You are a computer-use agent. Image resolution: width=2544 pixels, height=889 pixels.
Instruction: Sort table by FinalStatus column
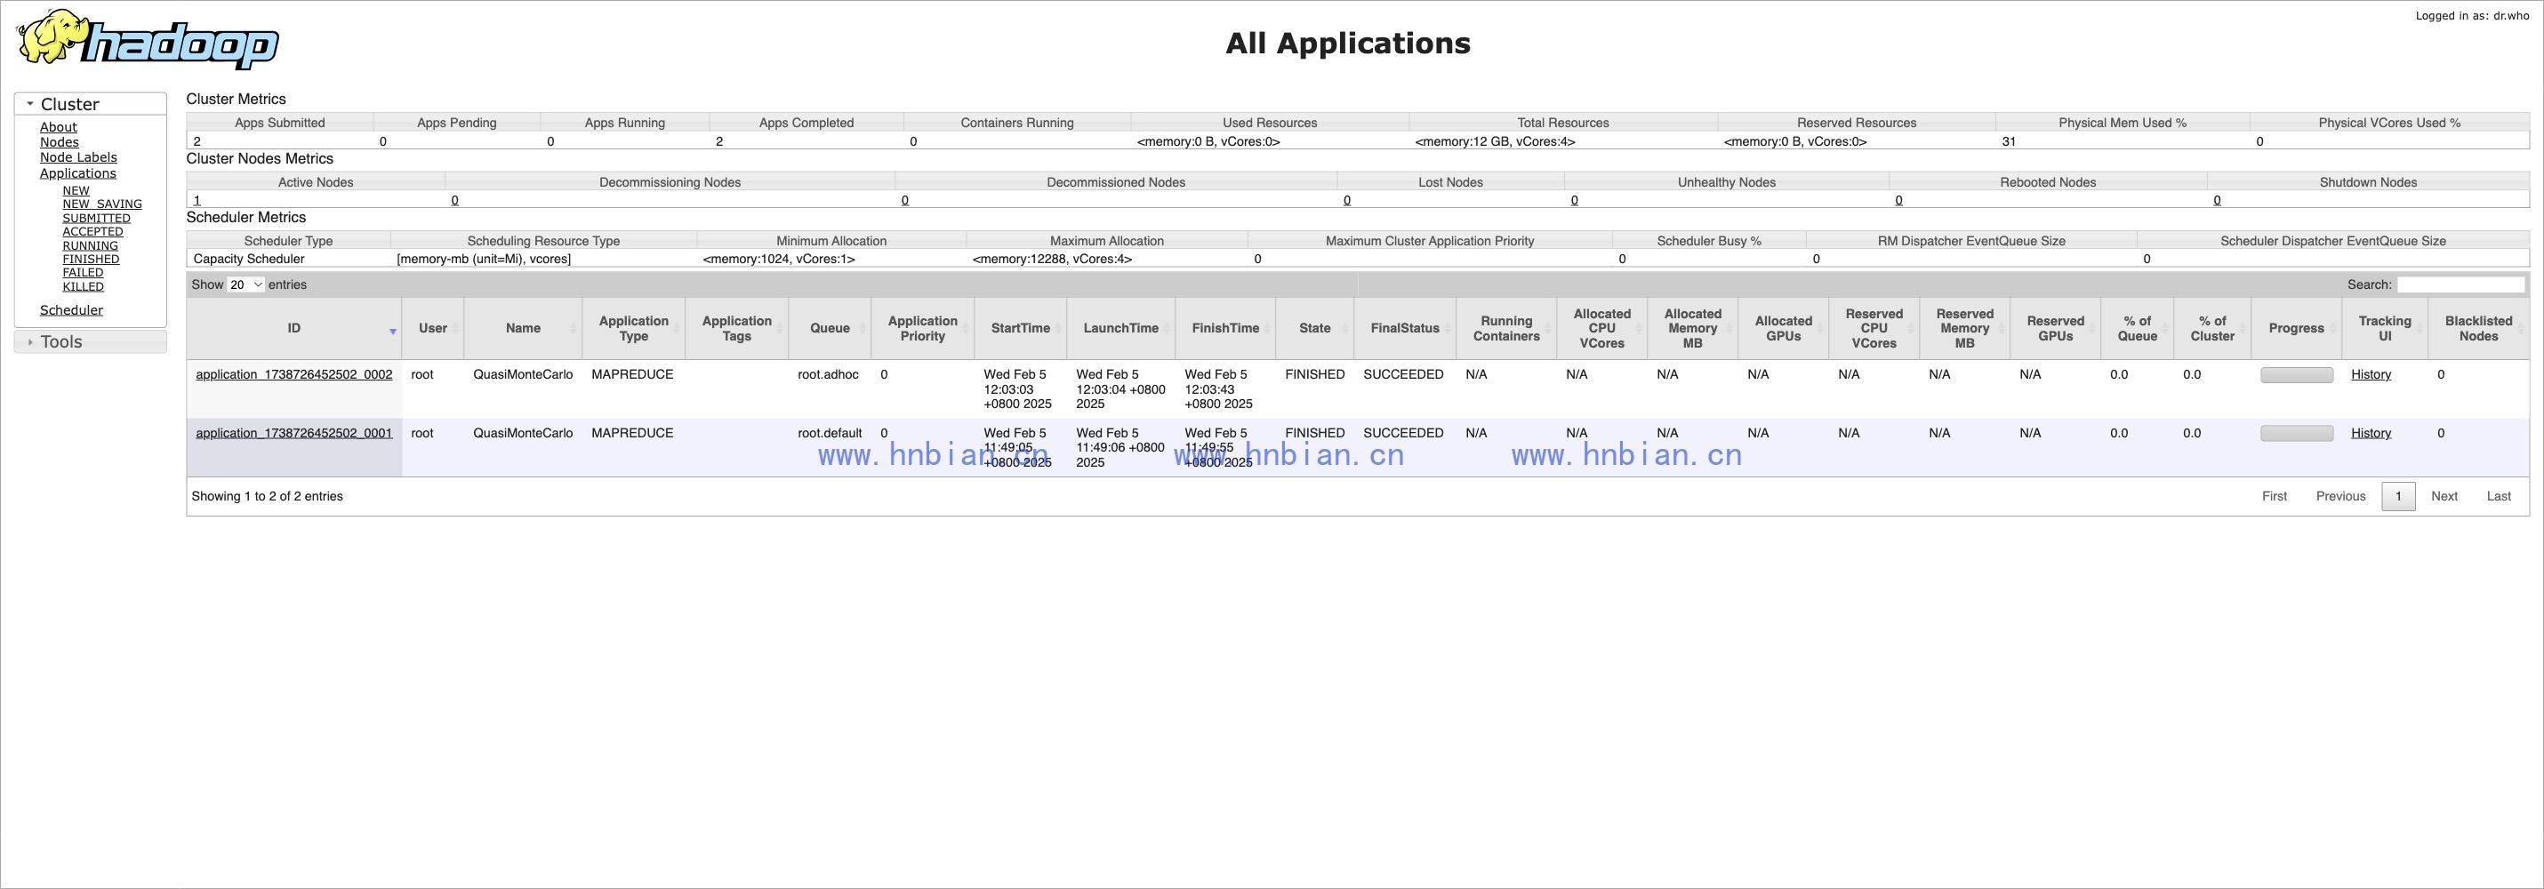pyautogui.click(x=1404, y=328)
